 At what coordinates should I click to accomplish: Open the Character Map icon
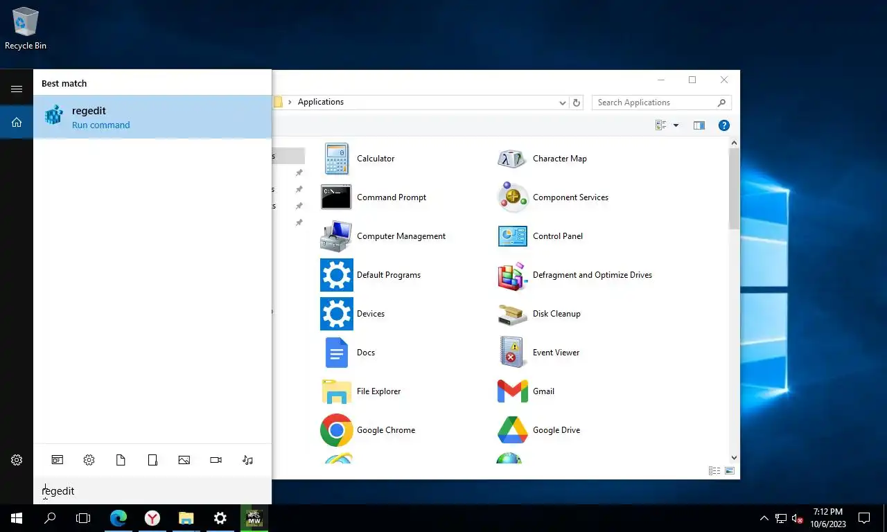[x=513, y=159]
